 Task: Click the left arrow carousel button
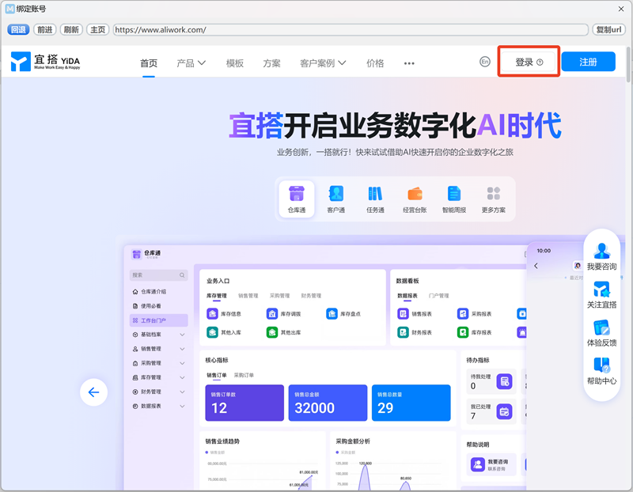93,392
